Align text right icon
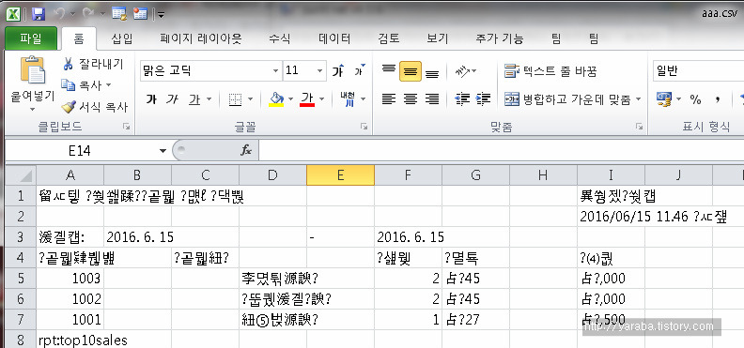The height and width of the screenshot is (348, 744). (432, 98)
